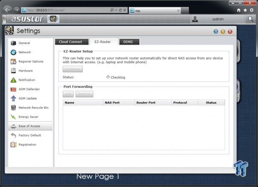Switch to the EZ-Router tab
This screenshot has height=187, width=258.
click(x=104, y=42)
